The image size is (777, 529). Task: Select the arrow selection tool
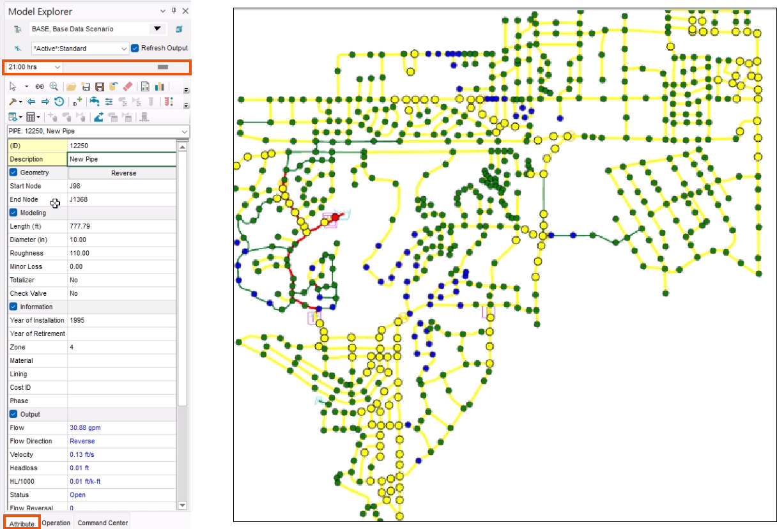[x=13, y=86]
